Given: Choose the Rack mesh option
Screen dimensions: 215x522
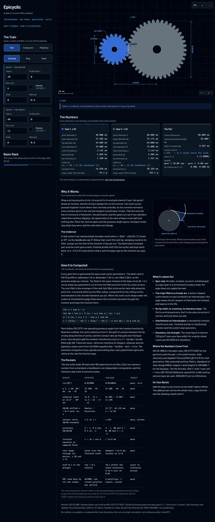Looking at the screenshot, I should pos(44,58).
